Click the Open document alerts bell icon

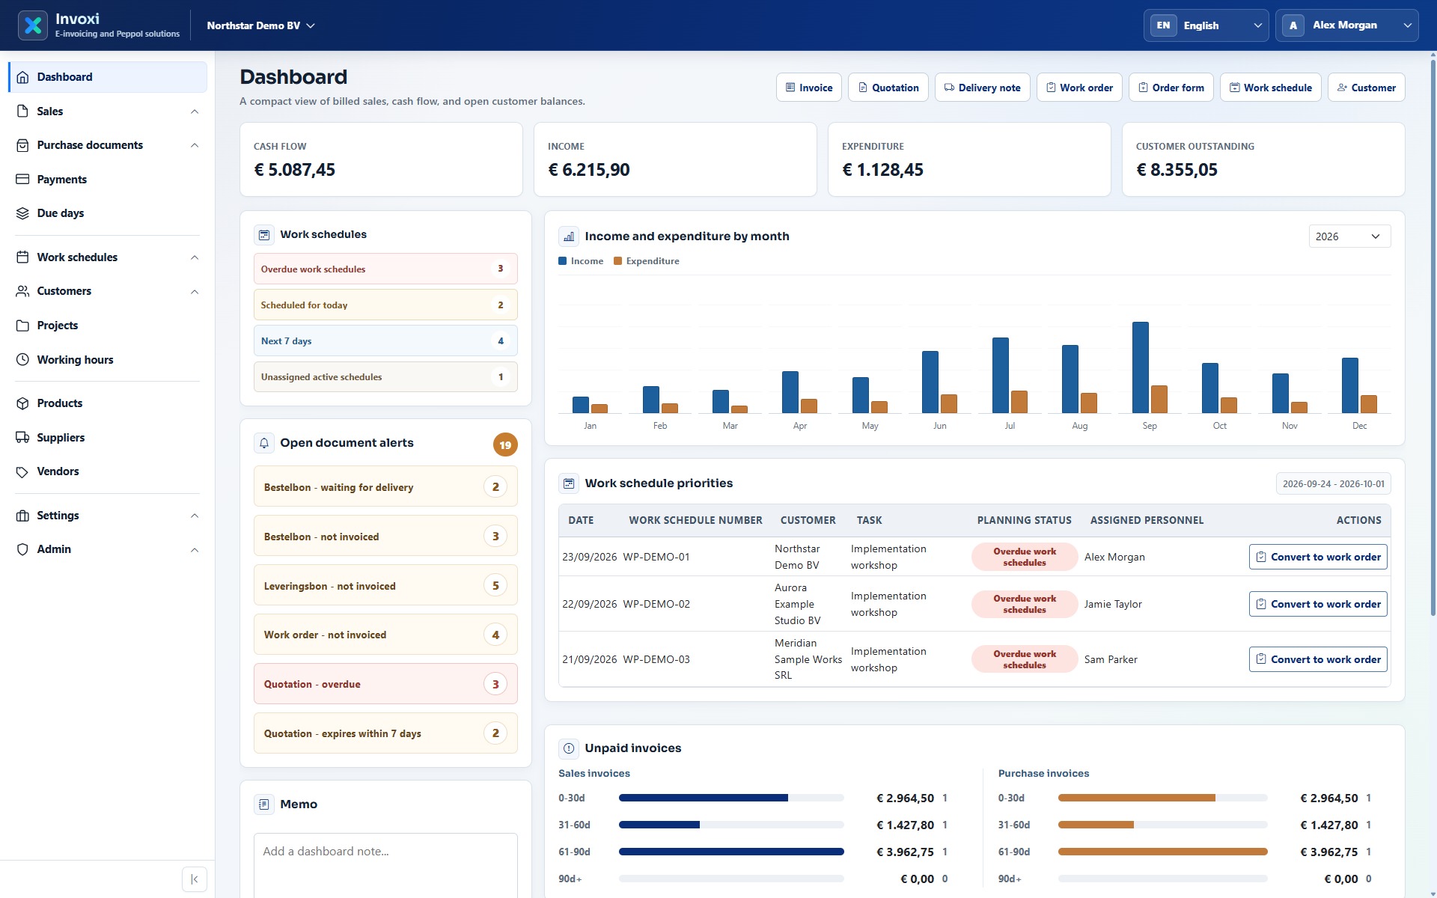click(264, 443)
